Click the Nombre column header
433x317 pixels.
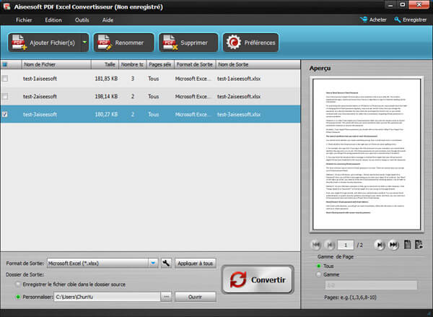pos(133,64)
